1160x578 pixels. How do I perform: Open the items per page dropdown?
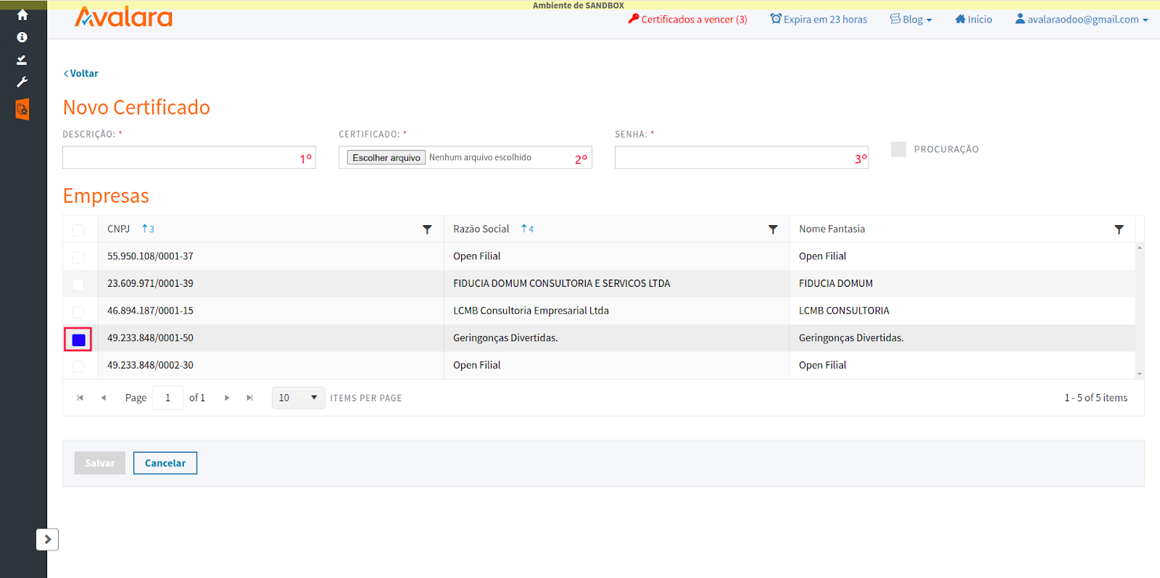[x=298, y=398]
